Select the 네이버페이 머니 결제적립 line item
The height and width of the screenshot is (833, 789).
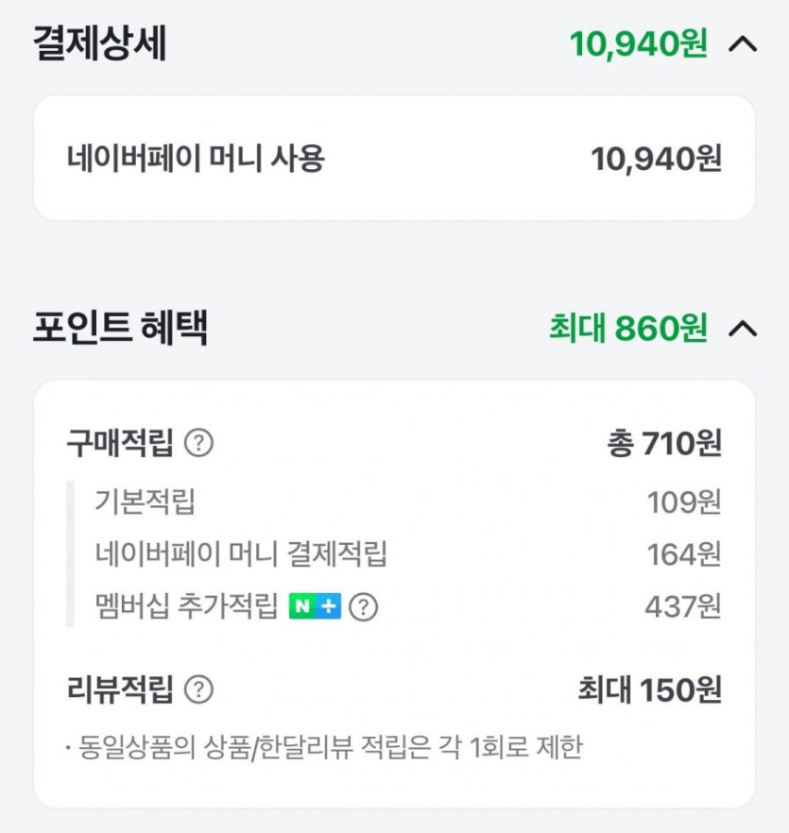[x=241, y=553]
